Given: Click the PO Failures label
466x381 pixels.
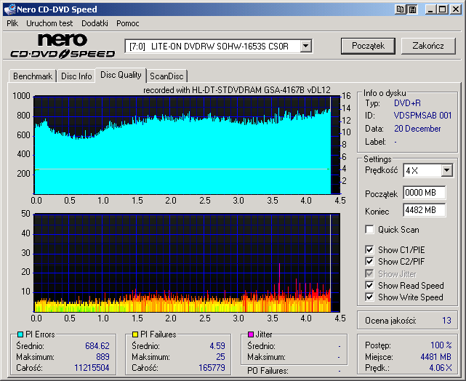Looking at the screenshot, I should tap(268, 371).
